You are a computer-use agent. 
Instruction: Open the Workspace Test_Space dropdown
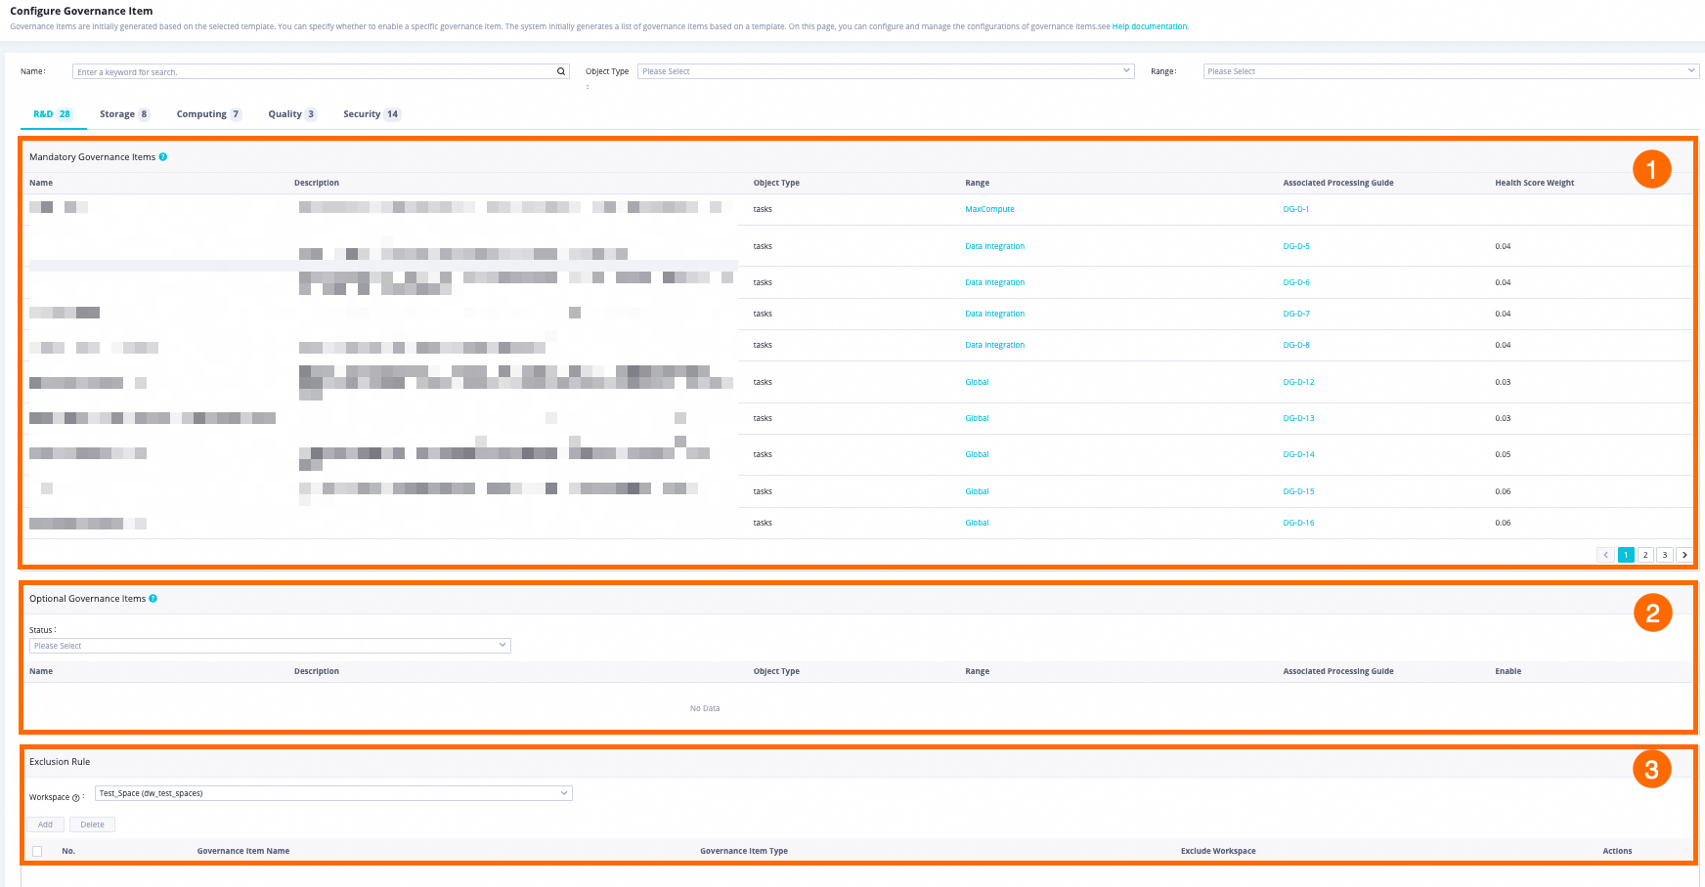tap(333, 793)
